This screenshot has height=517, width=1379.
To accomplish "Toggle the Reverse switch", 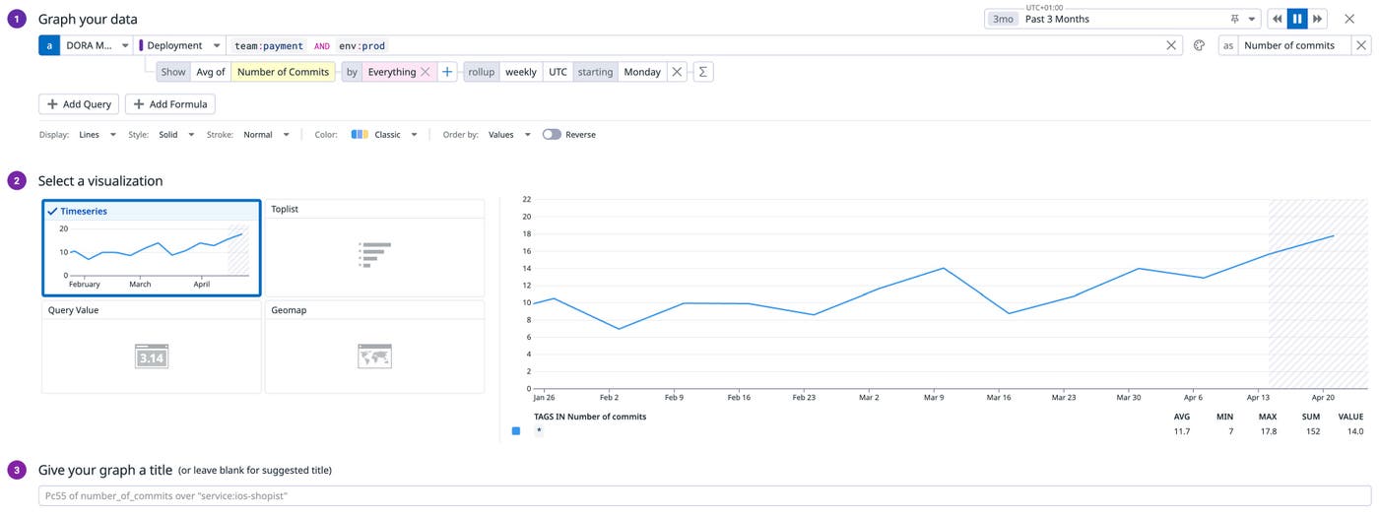I will coord(552,135).
